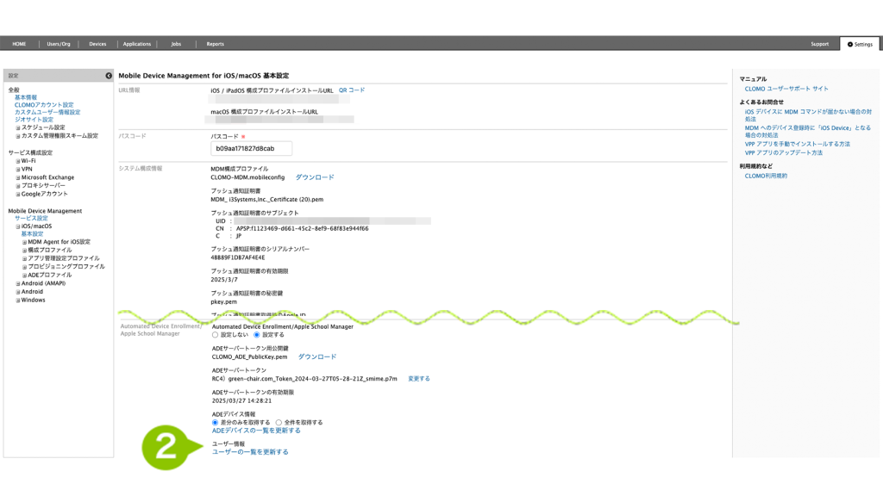Expand the Wi-Fi settings node
Screen dimensions: 883x496
[18, 161]
